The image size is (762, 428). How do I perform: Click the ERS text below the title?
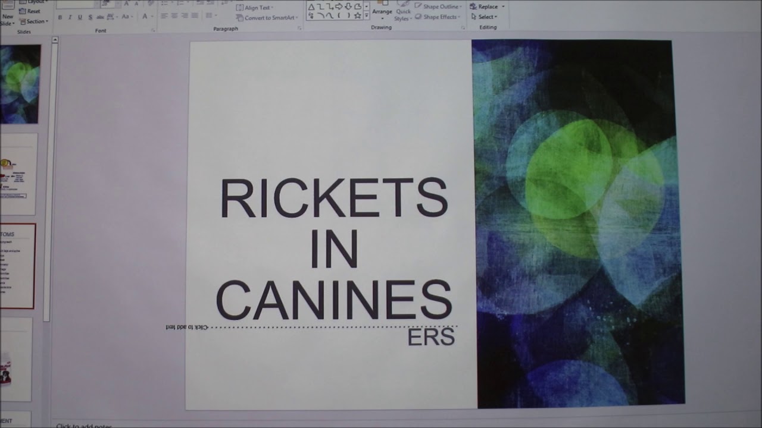point(431,338)
